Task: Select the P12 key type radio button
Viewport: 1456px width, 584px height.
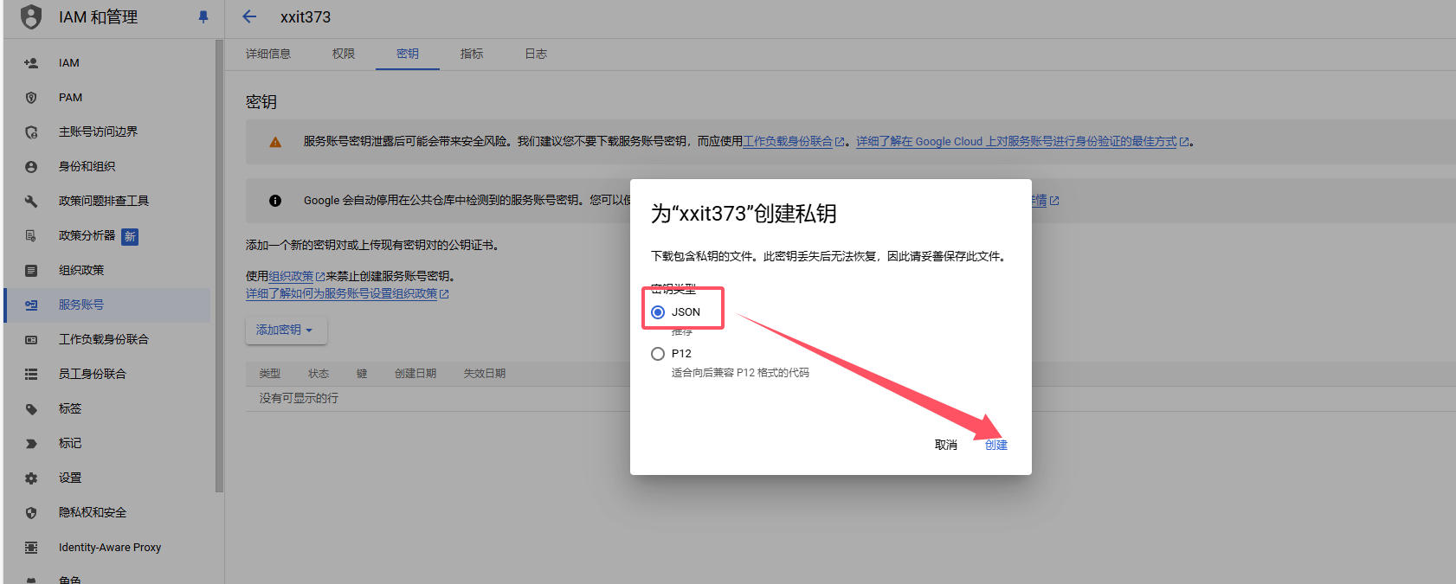Action: tap(658, 354)
